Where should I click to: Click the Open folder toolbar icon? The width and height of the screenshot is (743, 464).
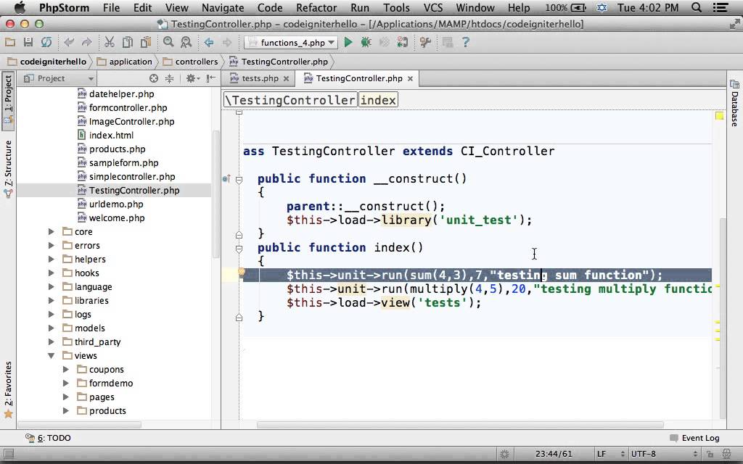point(10,43)
